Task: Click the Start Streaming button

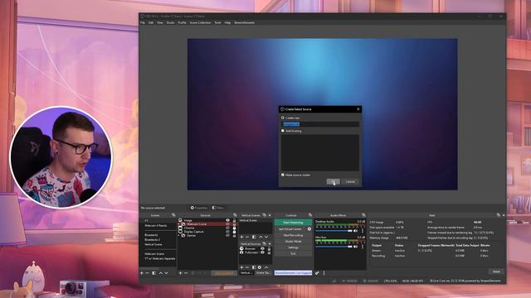Action: point(293,223)
